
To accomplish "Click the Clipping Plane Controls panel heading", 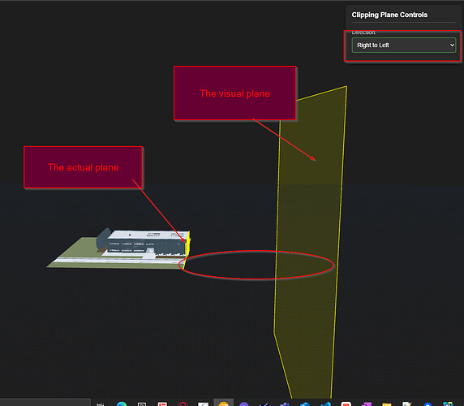I will click(x=389, y=15).
